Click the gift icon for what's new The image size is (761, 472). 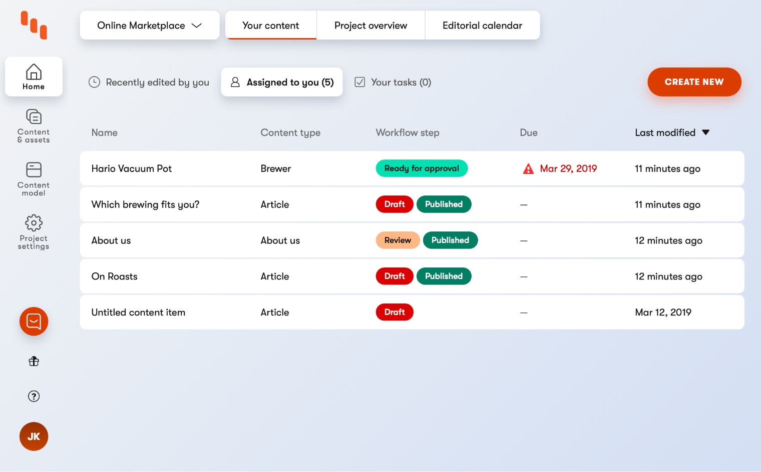pos(34,361)
